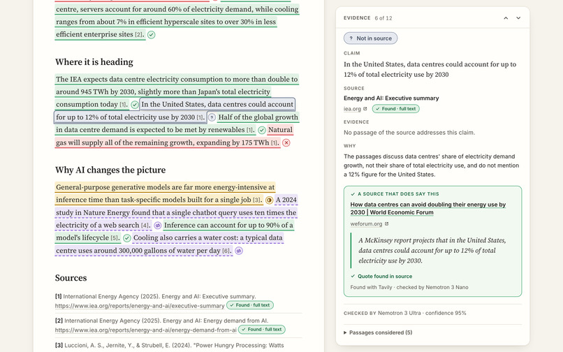
Task: Click 'Found · full text' badge in evidence panel
Action: tap(395, 108)
